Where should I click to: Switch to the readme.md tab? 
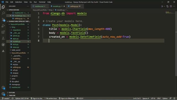(40, 6)
